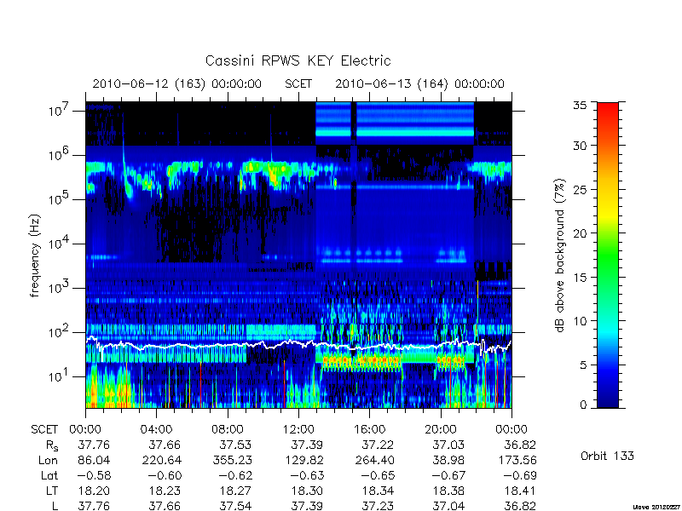The image size is (682, 511).
Task: Click the LT value '18.41'
Action: [520, 491]
